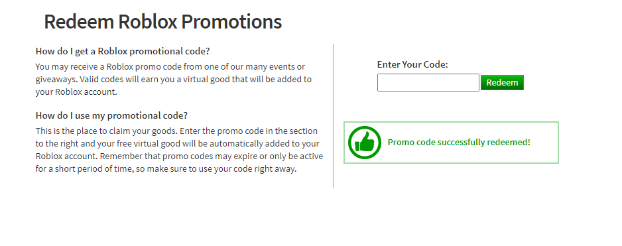
Task: Click the word 'Roblox' in the page title
Action: (148, 21)
